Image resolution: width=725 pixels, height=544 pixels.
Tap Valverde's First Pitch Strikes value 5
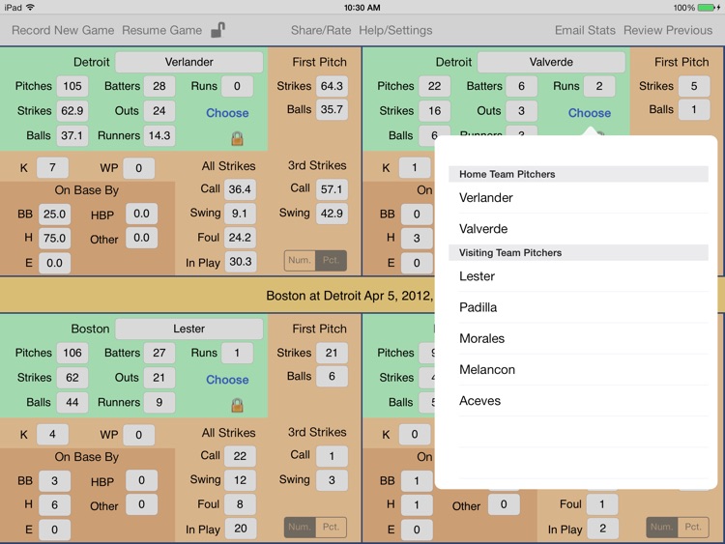pos(694,86)
